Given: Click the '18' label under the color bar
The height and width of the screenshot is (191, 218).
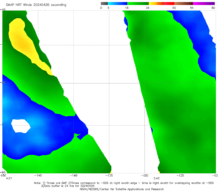Looking at the screenshot, I should [127, 8].
